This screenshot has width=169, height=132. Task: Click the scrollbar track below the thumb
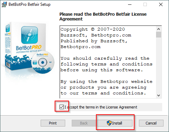[x=158, y=65]
